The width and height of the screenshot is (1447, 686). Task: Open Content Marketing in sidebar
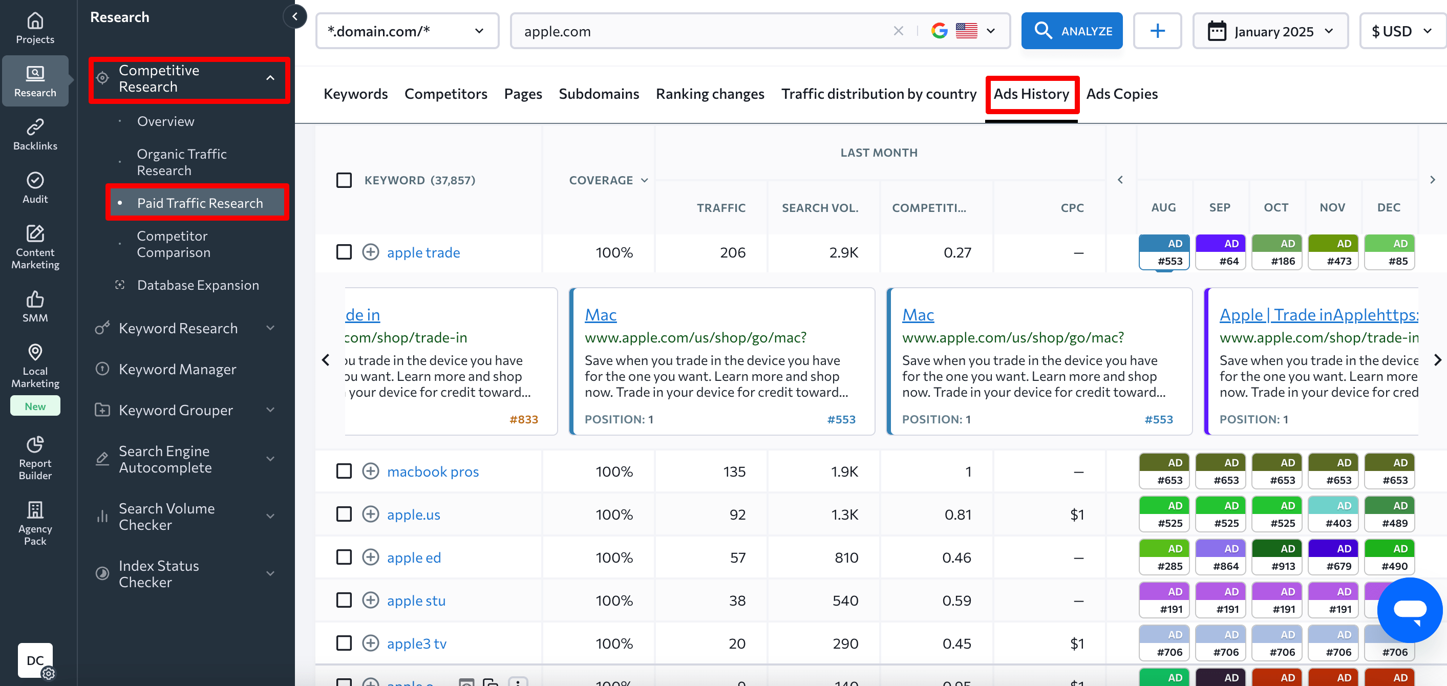coord(35,247)
